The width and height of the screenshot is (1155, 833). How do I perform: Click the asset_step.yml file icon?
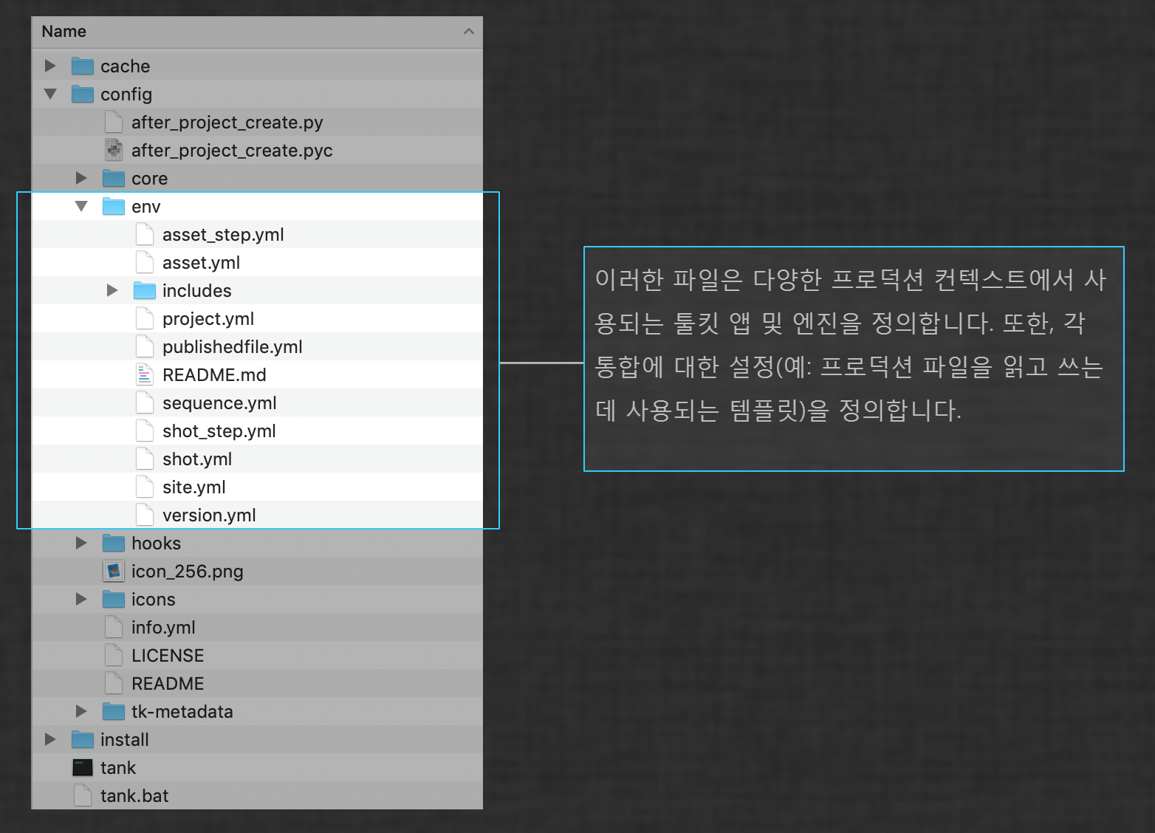pyautogui.click(x=145, y=235)
